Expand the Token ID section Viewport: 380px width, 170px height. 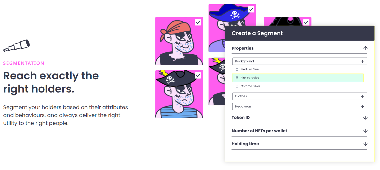tap(241, 118)
